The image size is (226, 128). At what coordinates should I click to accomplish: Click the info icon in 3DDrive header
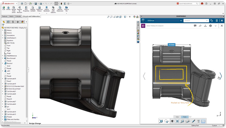tap(210, 26)
